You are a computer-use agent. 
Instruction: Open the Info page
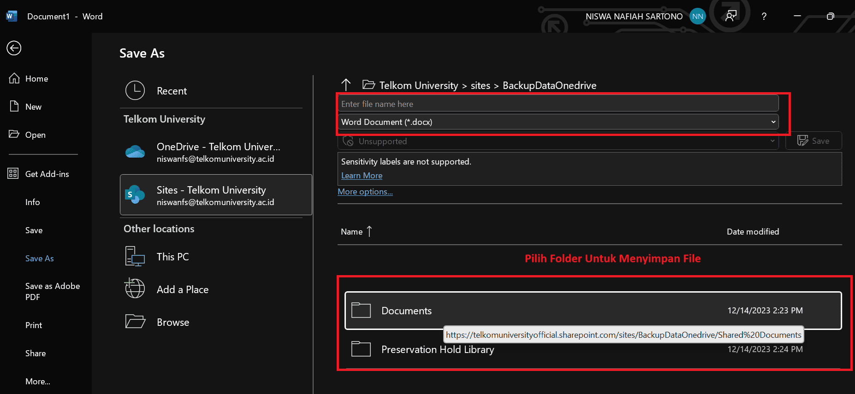click(33, 202)
